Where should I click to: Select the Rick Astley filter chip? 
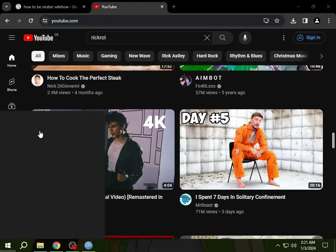pos(173,56)
